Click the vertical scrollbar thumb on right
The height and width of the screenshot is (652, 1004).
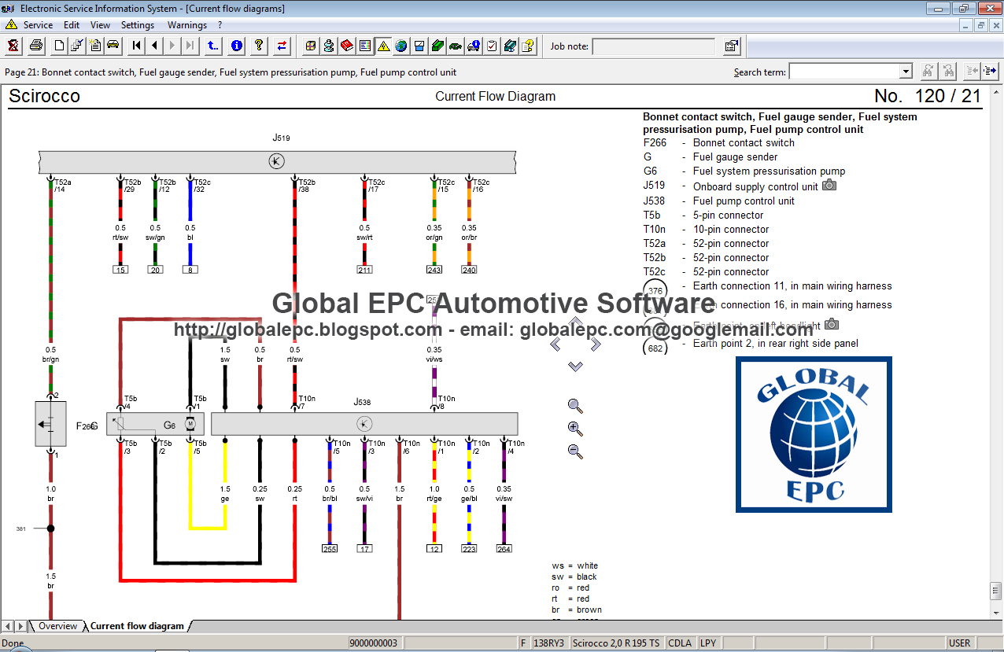995,591
